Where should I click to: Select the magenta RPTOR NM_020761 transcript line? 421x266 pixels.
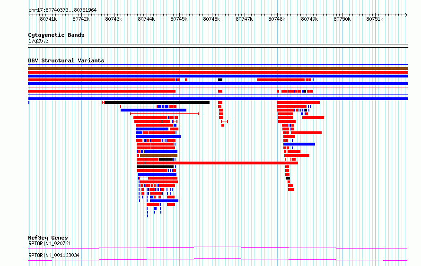[218, 248]
